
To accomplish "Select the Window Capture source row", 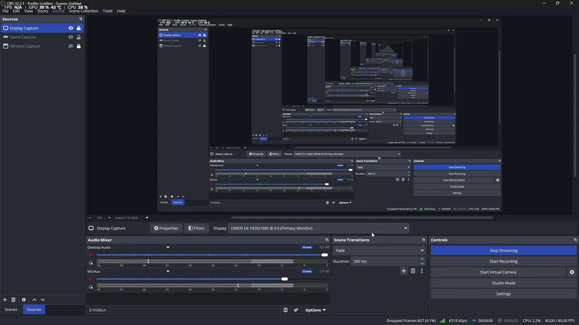I will click(x=42, y=46).
